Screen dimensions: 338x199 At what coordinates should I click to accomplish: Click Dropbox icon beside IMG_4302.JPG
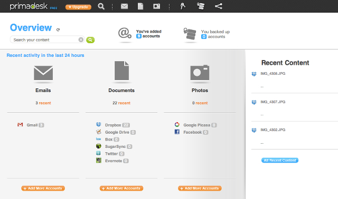pyautogui.click(x=254, y=130)
